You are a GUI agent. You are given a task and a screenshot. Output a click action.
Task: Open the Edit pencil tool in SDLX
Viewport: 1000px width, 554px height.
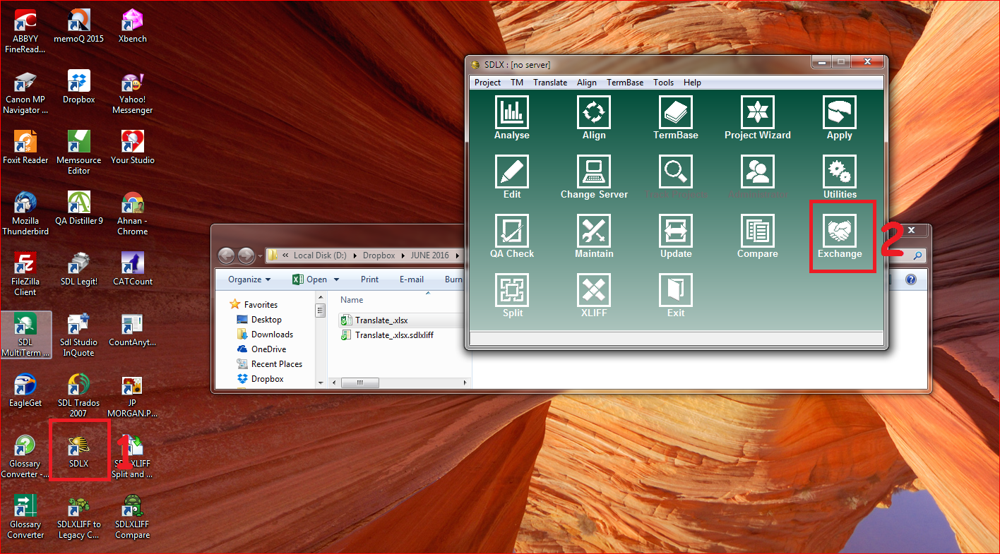coord(512,177)
